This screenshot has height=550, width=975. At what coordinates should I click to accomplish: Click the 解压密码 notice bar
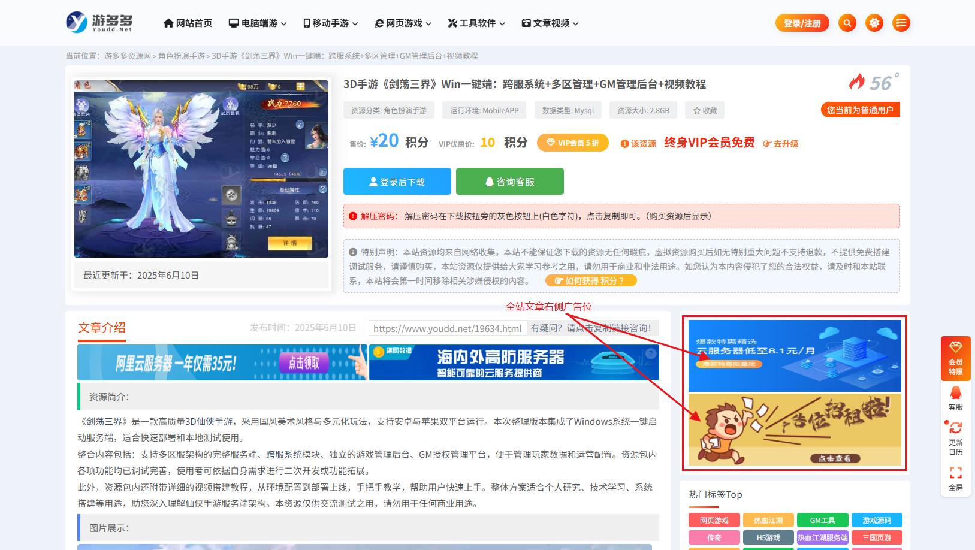tap(621, 216)
